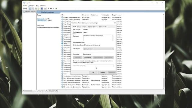Viewport: 192px width, 108px height.
Task: Select the Служба шлюза уровня пр... service row
Action: pos(92,19)
